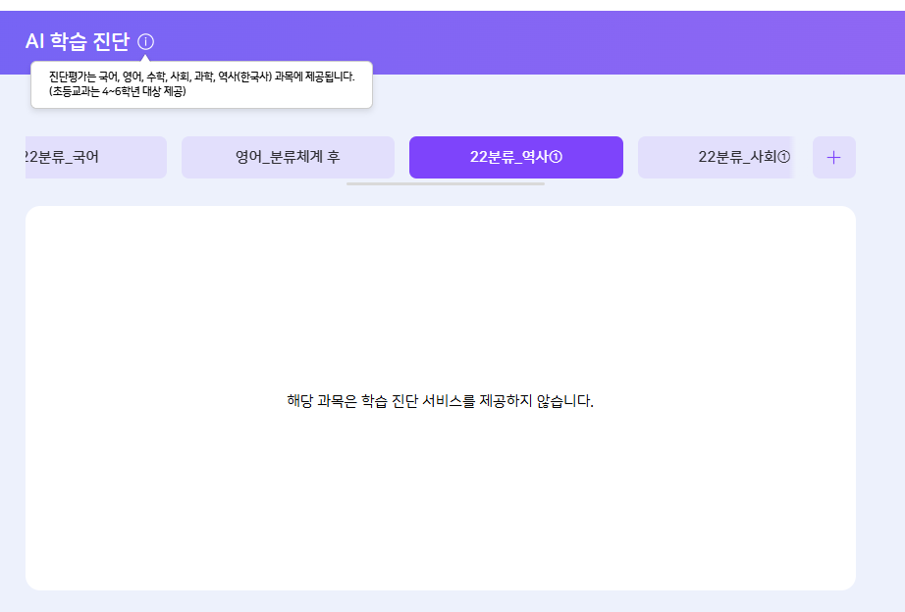The image size is (905, 612).
Task: Click the horizontal scrollbar under the tabs
Action: point(445,183)
